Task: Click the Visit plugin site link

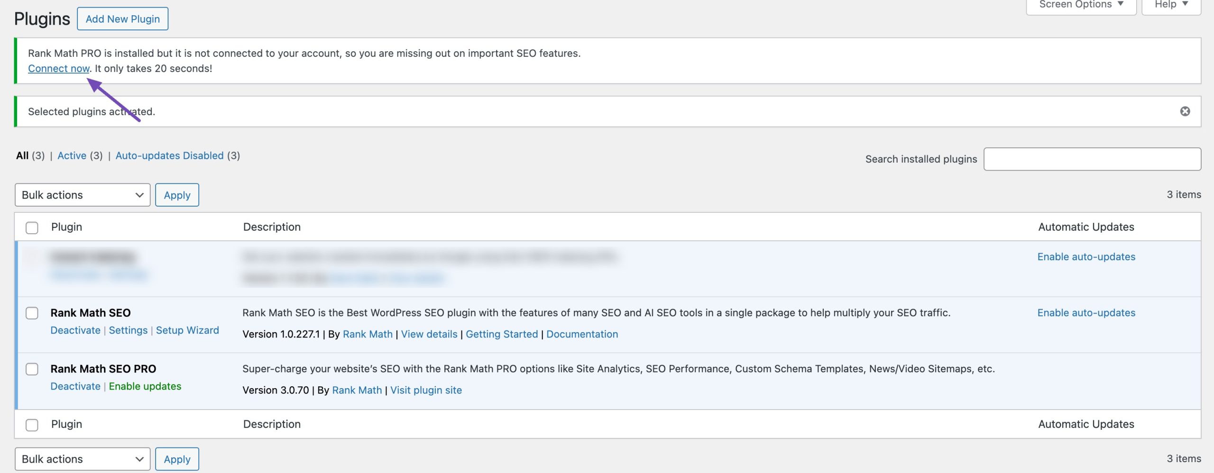Action: [x=426, y=390]
